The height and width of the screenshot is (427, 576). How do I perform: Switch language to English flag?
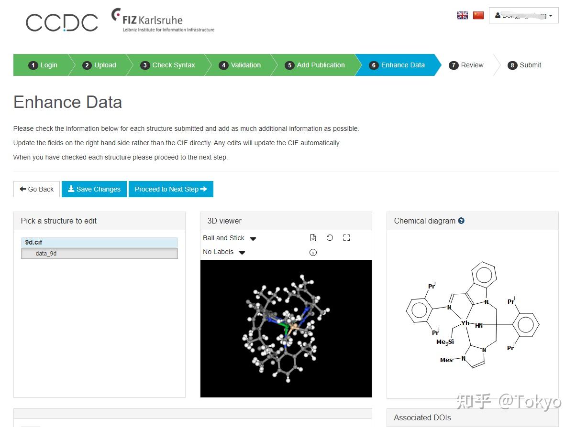click(463, 15)
